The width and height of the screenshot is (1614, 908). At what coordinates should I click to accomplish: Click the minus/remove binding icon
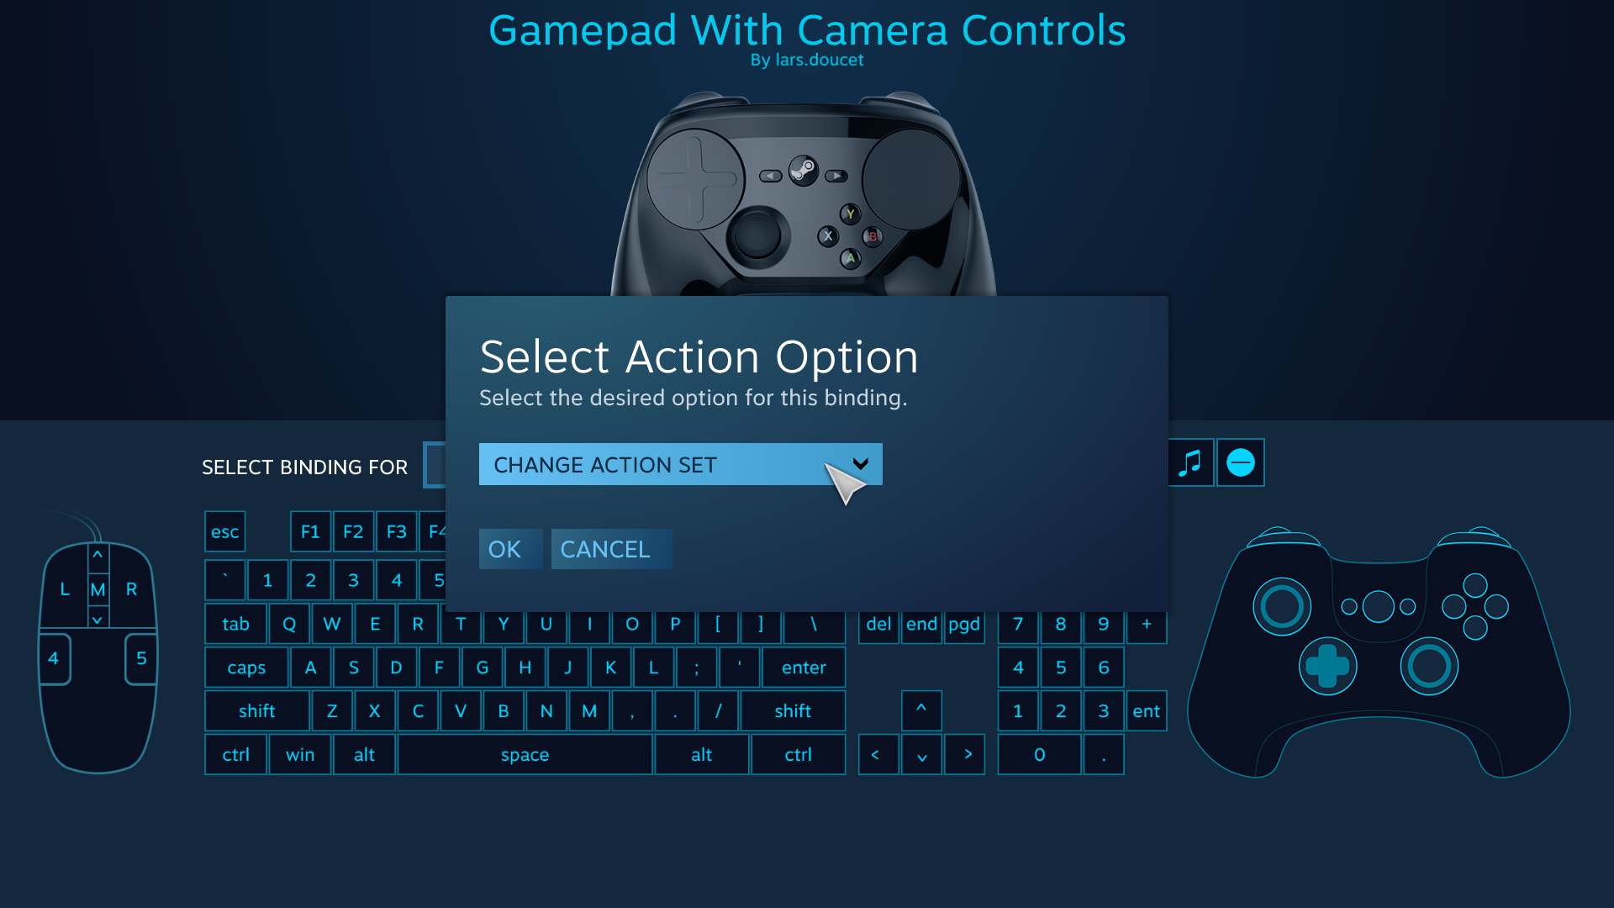point(1242,462)
